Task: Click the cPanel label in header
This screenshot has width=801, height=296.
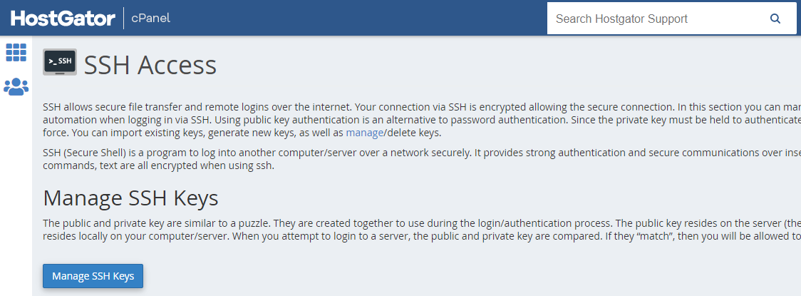Action: point(150,18)
